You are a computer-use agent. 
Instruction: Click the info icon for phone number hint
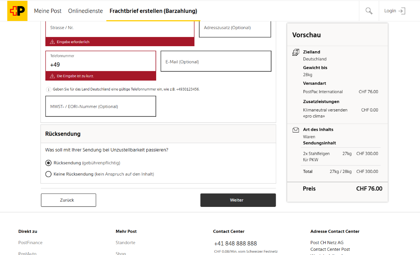48,89
